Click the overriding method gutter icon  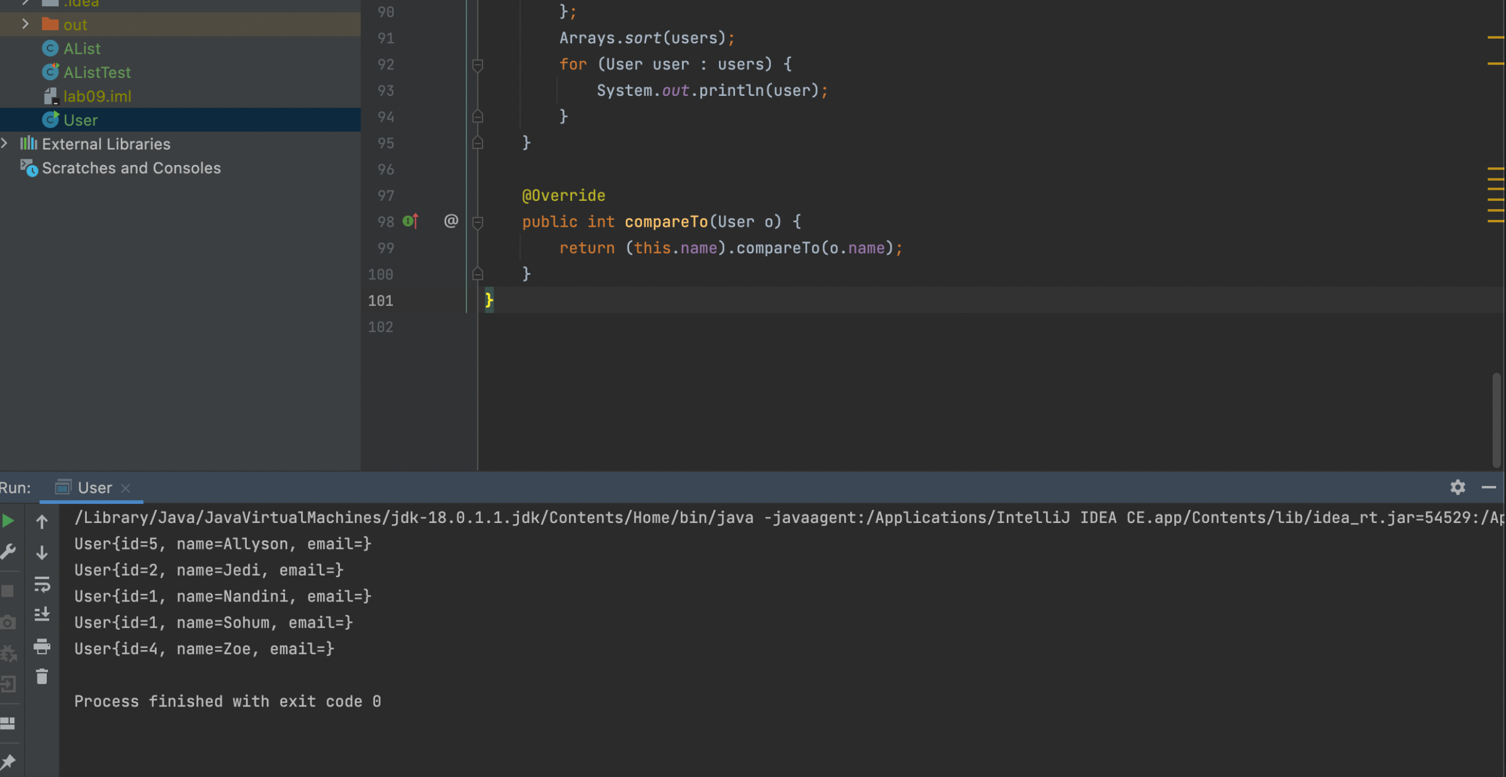[x=410, y=221]
